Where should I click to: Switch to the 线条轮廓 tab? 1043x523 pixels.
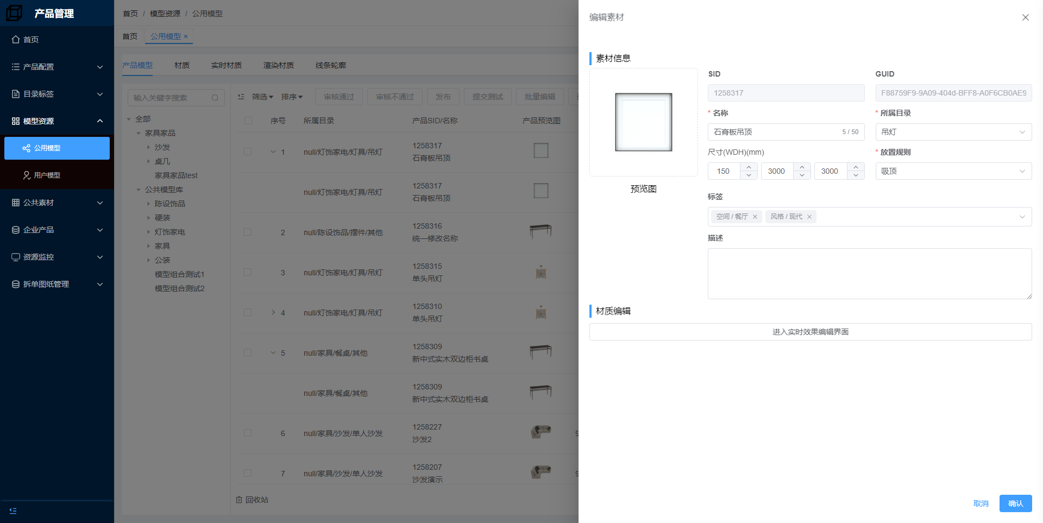click(x=331, y=65)
